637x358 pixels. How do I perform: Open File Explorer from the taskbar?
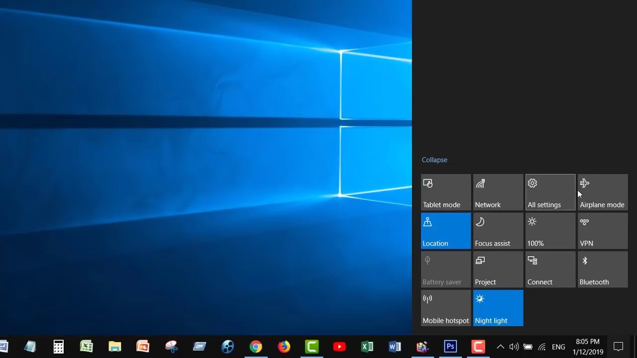114,347
